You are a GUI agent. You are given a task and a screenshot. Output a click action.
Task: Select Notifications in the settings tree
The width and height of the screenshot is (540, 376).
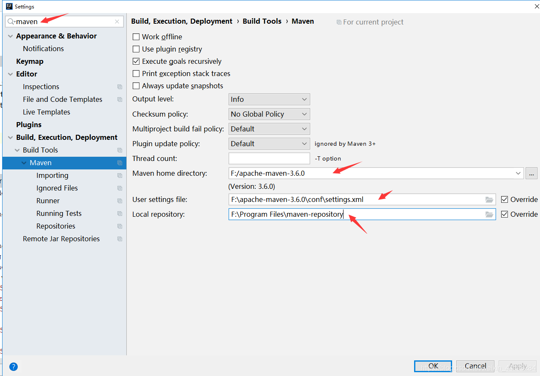tap(44, 49)
